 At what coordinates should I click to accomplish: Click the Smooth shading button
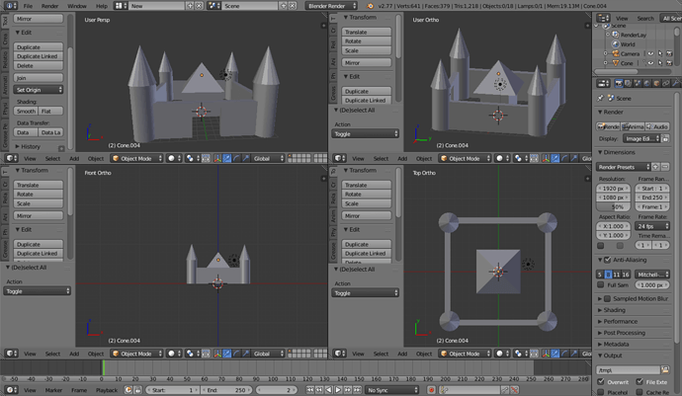(26, 112)
